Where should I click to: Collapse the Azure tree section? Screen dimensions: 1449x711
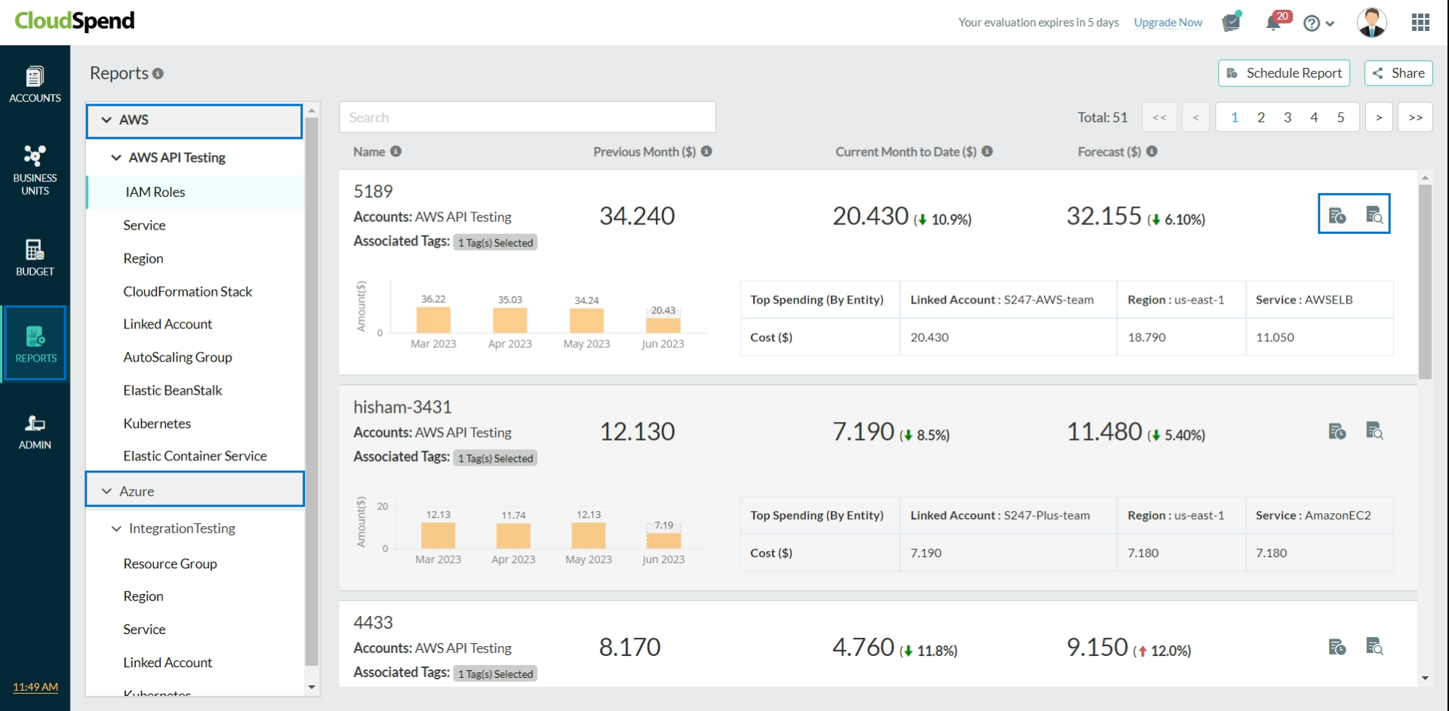click(x=106, y=491)
